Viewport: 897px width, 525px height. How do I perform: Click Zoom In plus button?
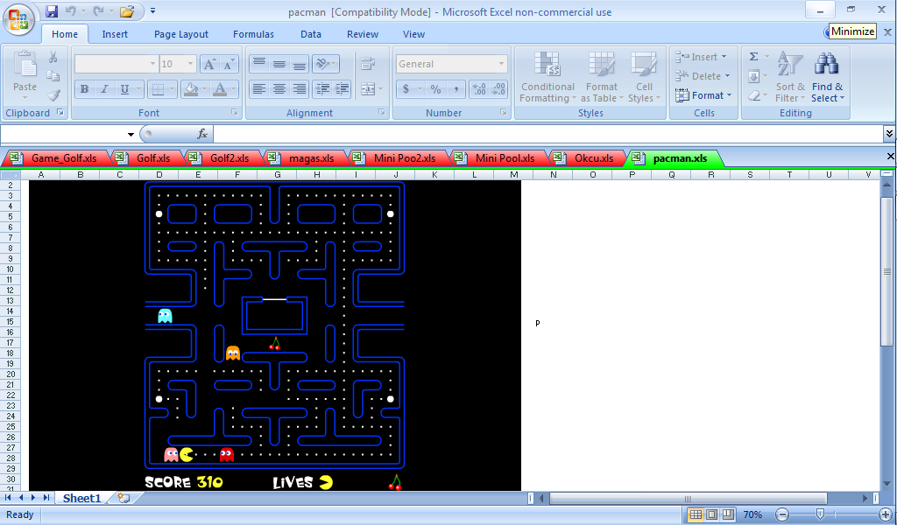point(886,514)
